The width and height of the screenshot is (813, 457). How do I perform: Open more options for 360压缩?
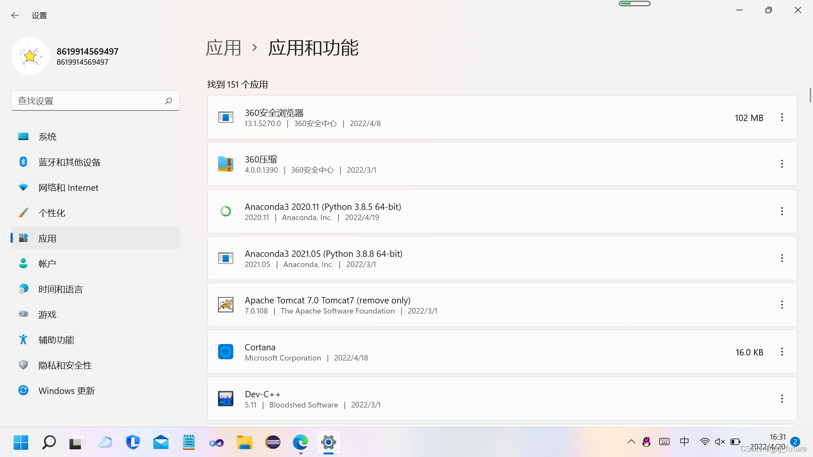tap(782, 164)
